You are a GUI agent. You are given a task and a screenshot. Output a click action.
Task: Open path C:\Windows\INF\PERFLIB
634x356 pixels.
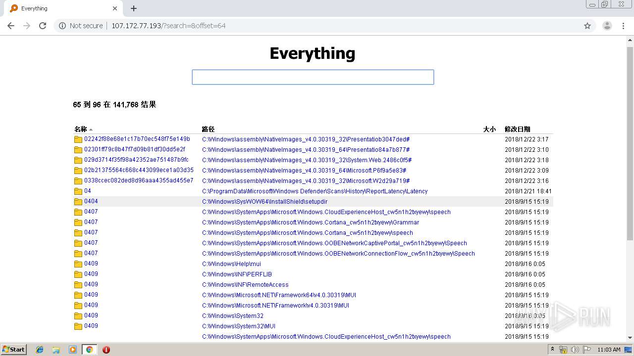tap(237, 274)
